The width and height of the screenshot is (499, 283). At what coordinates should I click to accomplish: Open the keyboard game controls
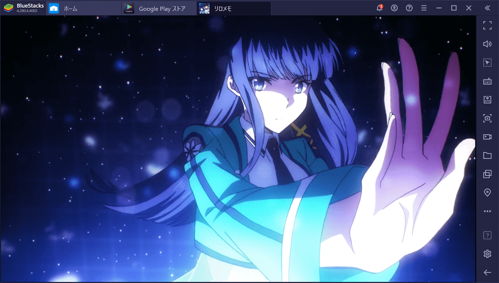point(487,81)
